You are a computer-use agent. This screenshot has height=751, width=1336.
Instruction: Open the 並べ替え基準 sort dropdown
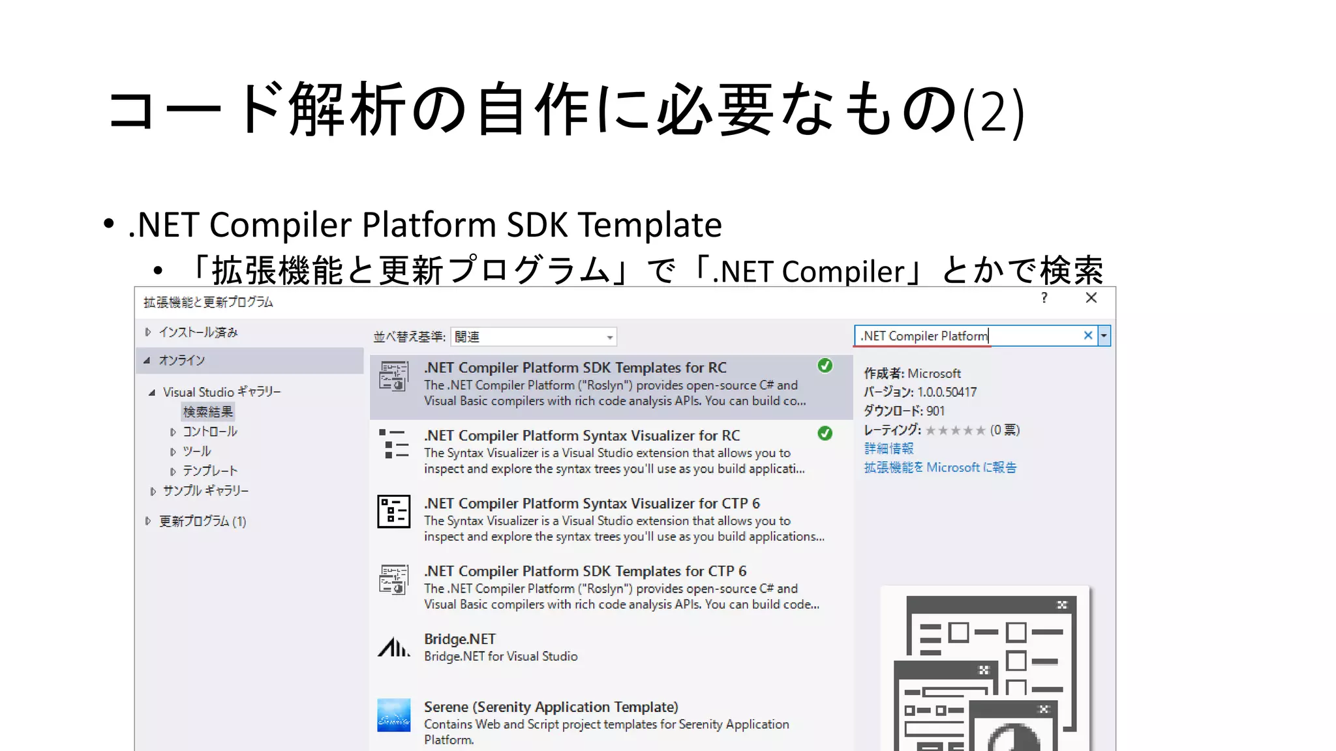[x=534, y=336]
